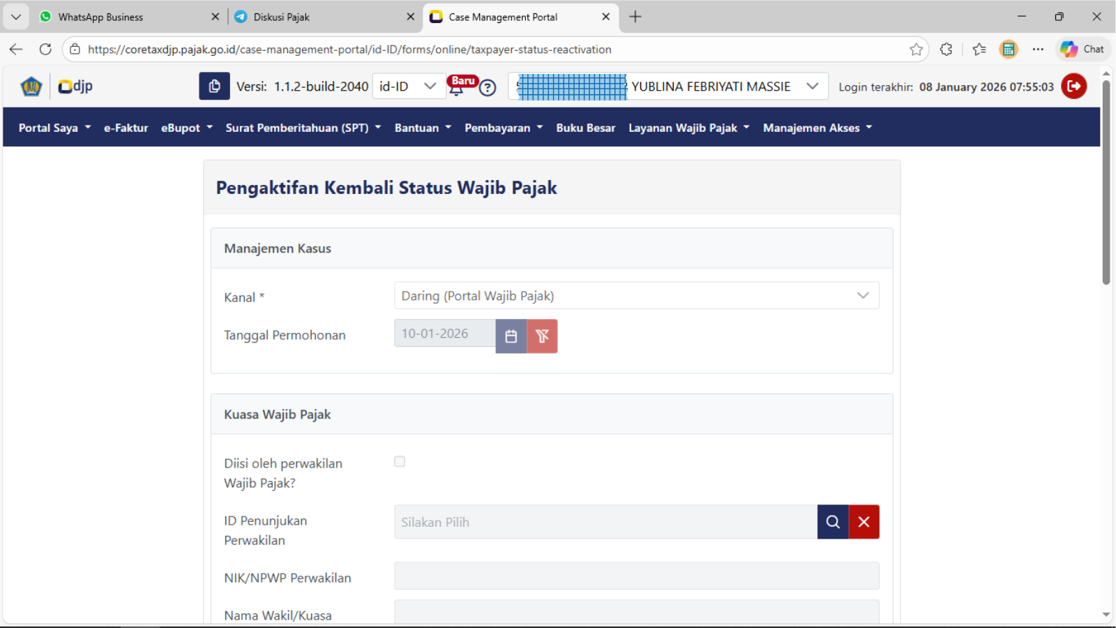This screenshot has height=628, width=1116.
Task: Switch to the WhatsApp Business tab
Action: [x=100, y=17]
